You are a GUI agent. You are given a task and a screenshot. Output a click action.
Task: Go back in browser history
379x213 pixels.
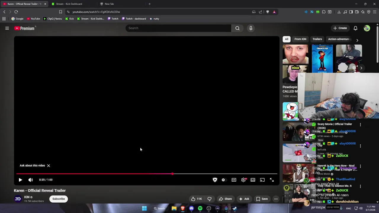pos(4,12)
